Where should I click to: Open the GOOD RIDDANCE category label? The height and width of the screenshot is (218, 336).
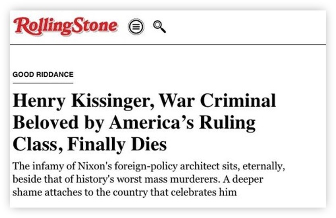[43, 75]
